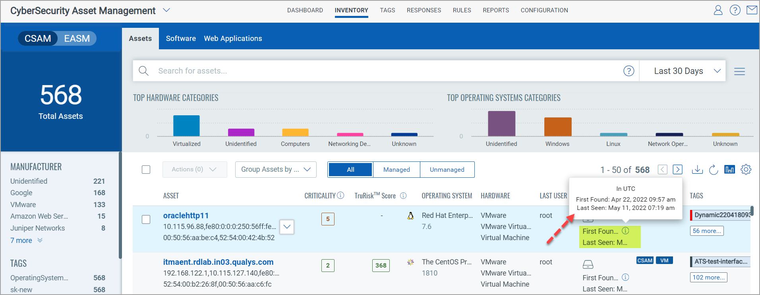Click the Dynamic22041809 tag
The height and width of the screenshot is (295, 760).
click(721, 215)
